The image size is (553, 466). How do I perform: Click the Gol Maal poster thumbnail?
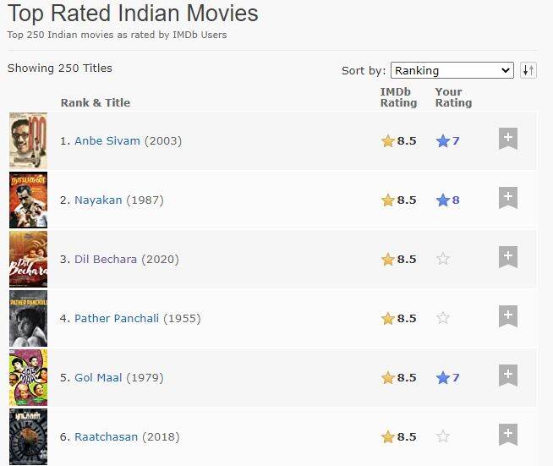coord(28,377)
